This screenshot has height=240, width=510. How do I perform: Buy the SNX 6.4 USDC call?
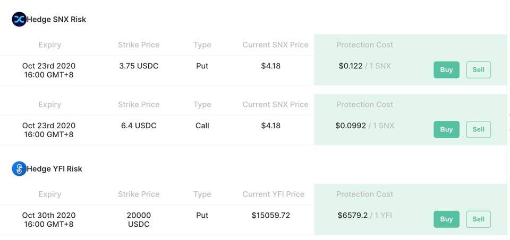(446, 129)
